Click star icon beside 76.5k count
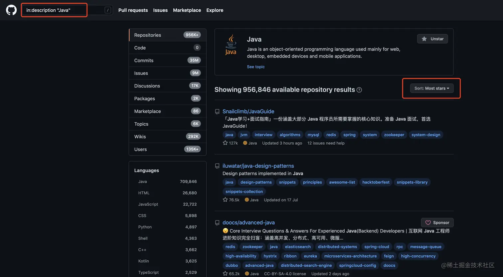The width and height of the screenshot is (503, 277). [225, 200]
